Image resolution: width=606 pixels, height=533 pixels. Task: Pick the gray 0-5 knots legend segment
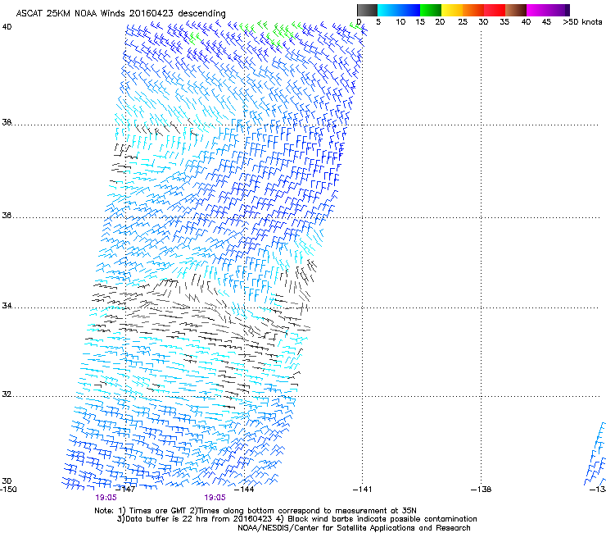tap(367, 10)
